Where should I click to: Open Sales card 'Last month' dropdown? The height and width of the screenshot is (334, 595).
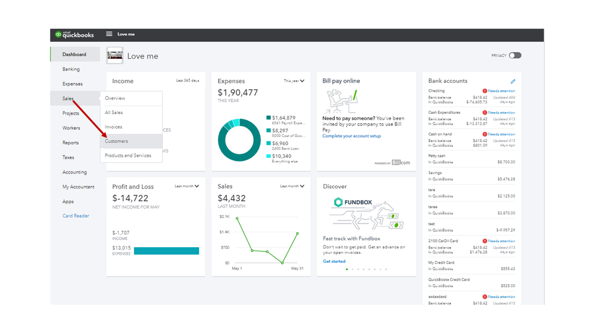pos(292,186)
